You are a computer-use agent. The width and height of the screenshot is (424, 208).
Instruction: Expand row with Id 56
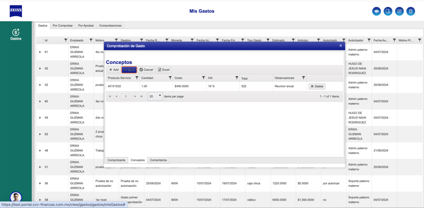40,184
